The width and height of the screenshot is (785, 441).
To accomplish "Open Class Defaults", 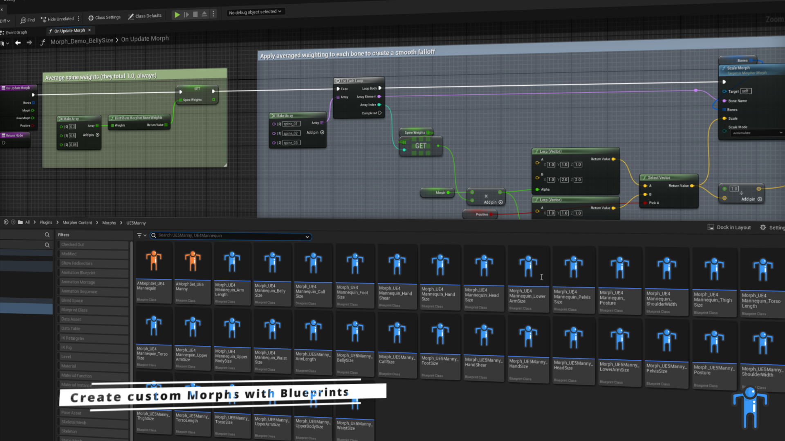I will 145,16.
